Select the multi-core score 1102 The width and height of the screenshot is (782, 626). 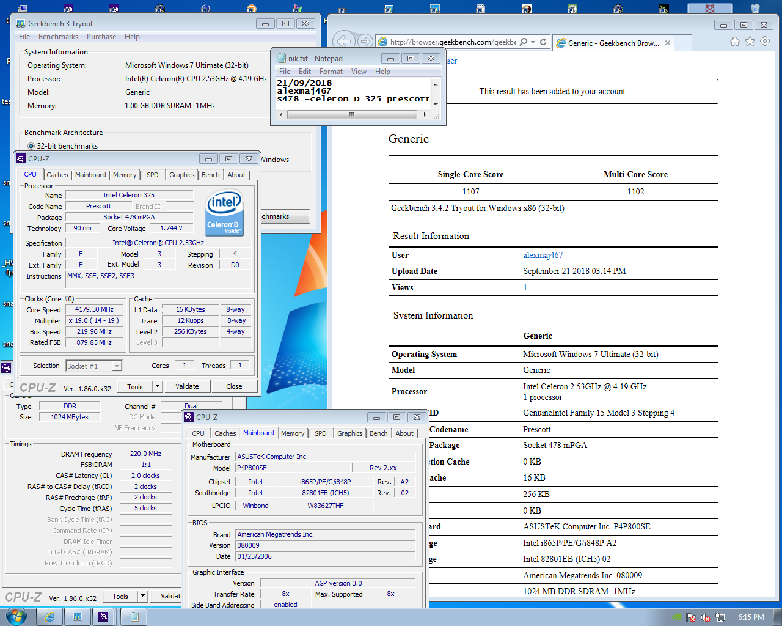[x=635, y=191]
